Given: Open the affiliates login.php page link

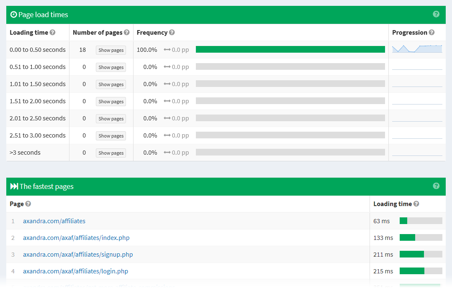Looking at the screenshot, I should click(x=75, y=271).
